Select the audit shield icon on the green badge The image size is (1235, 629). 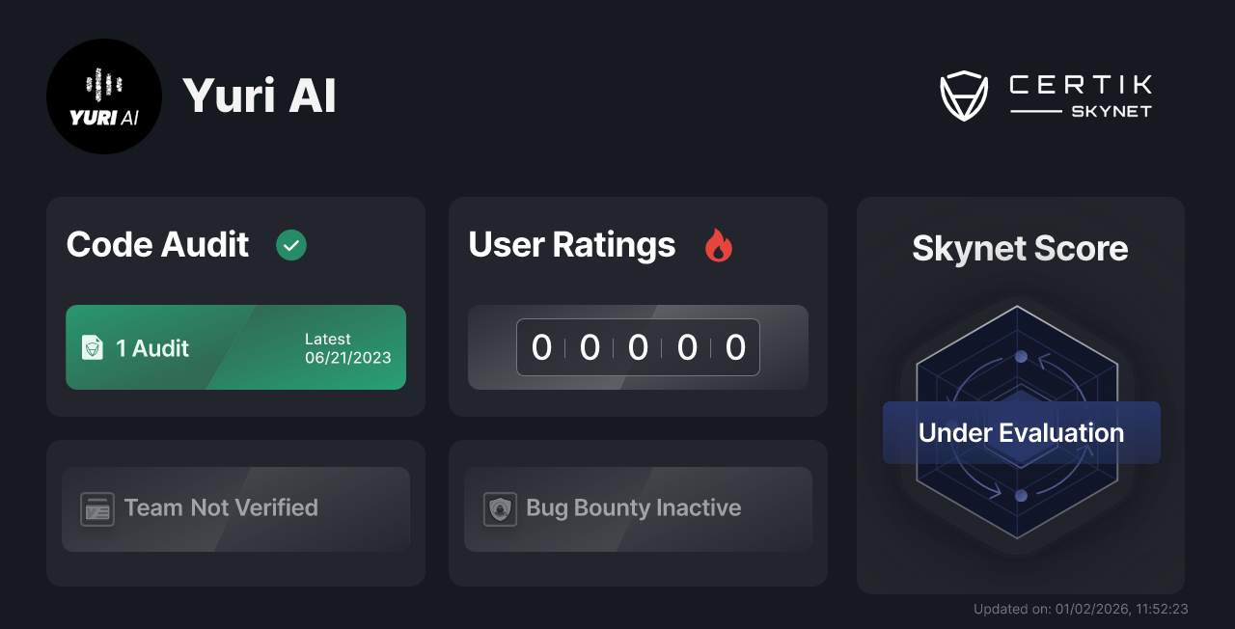tap(93, 347)
